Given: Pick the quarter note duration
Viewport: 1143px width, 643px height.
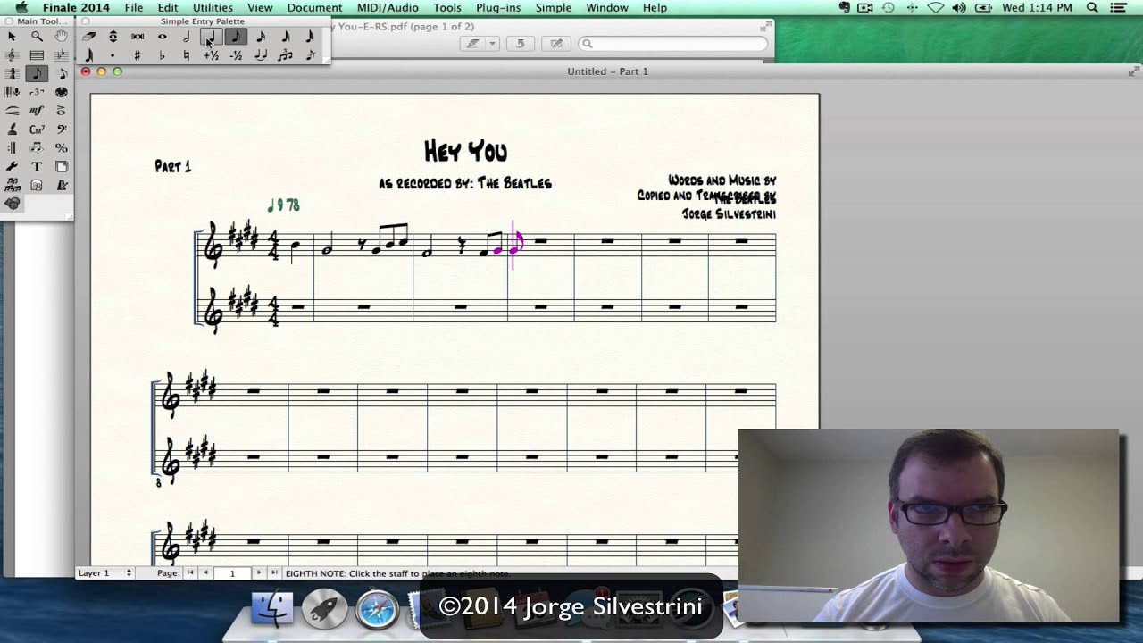Looking at the screenshot, I should pos(211,37).
